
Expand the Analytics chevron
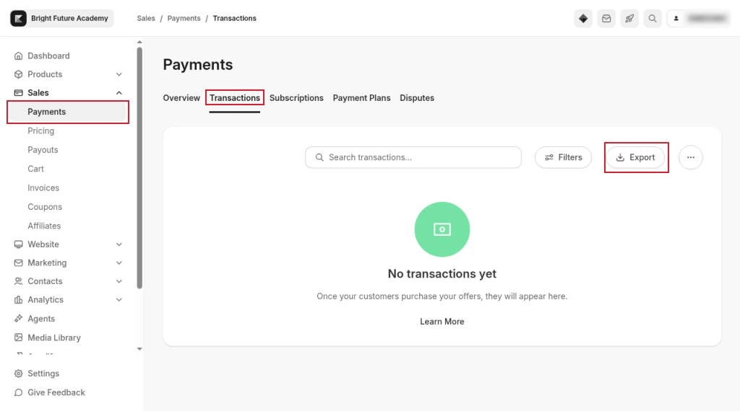(119, 300)
